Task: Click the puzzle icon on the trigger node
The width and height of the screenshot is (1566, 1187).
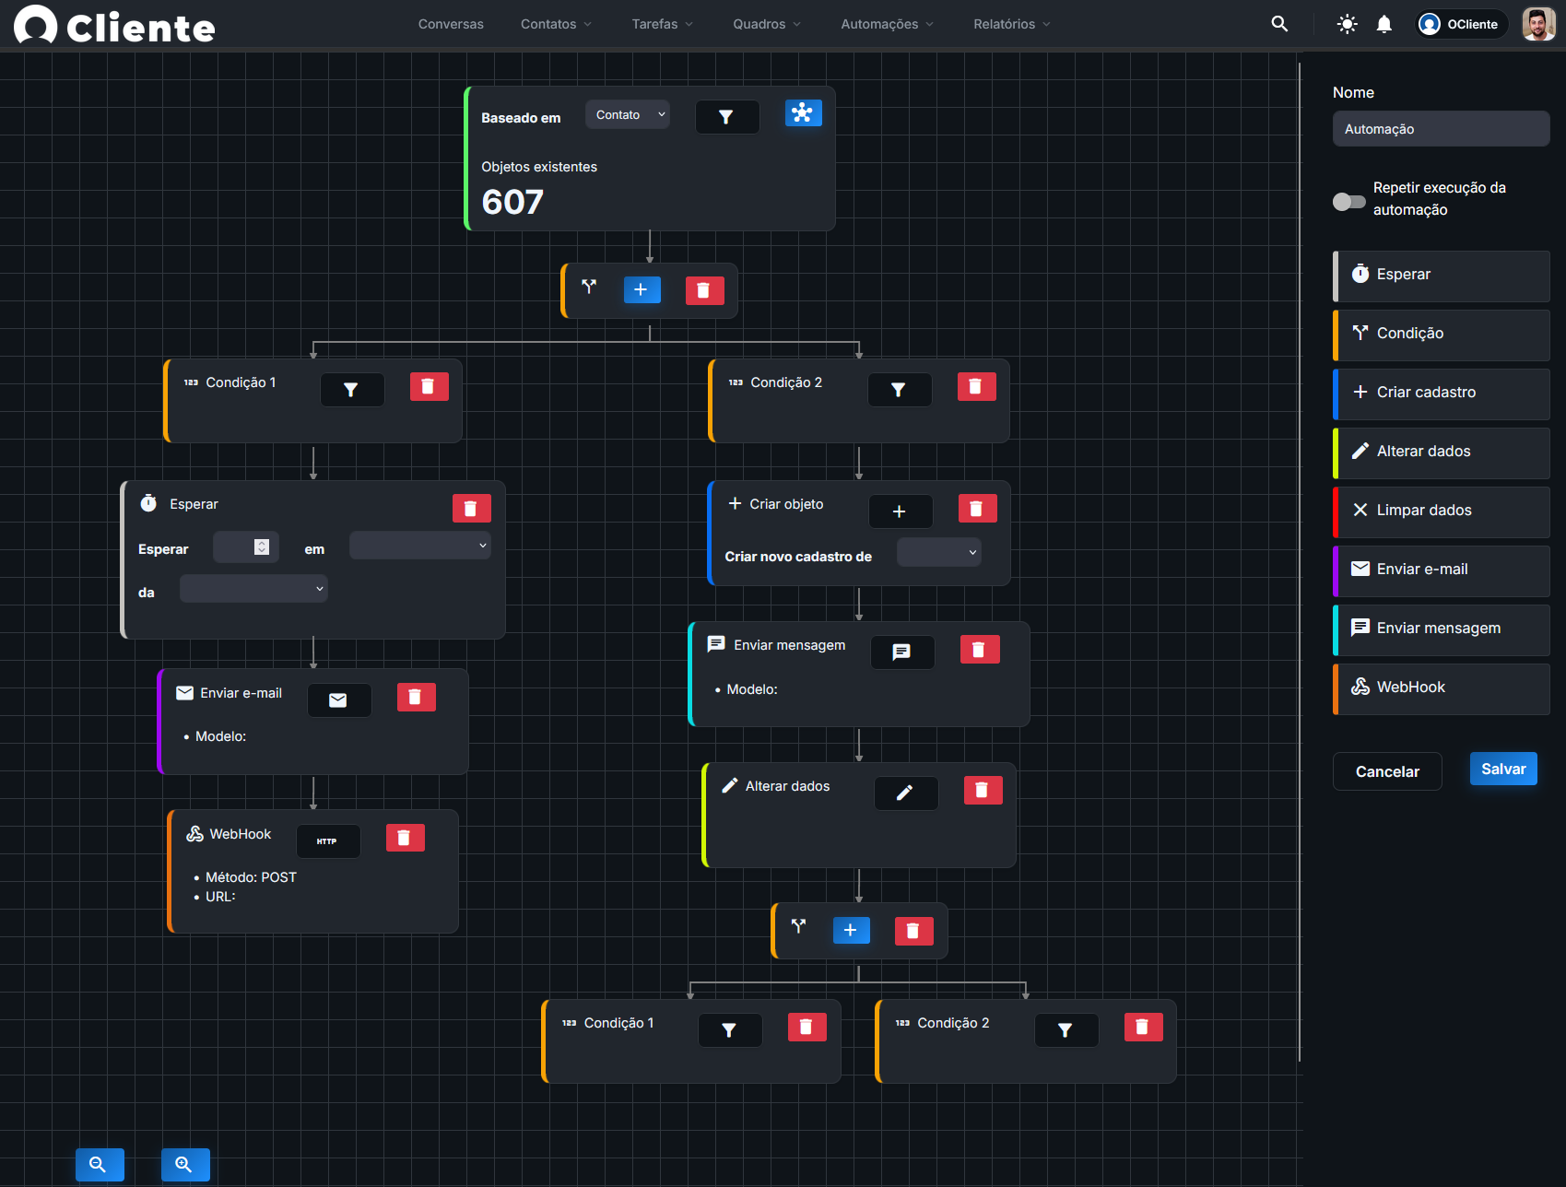Action: point(803,112)
